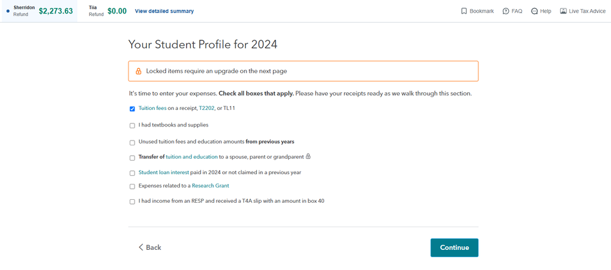Open the View detailed summary link
Screen dimensions: 611x270
click(164, 11)
